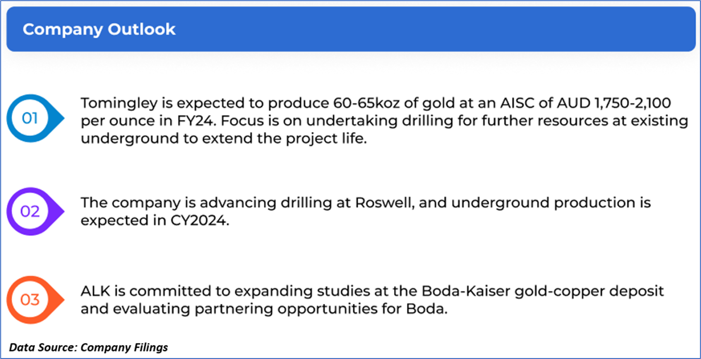The image size is (701, 359).
Task: Click the orange 03 marker icon
Action: 30,300
